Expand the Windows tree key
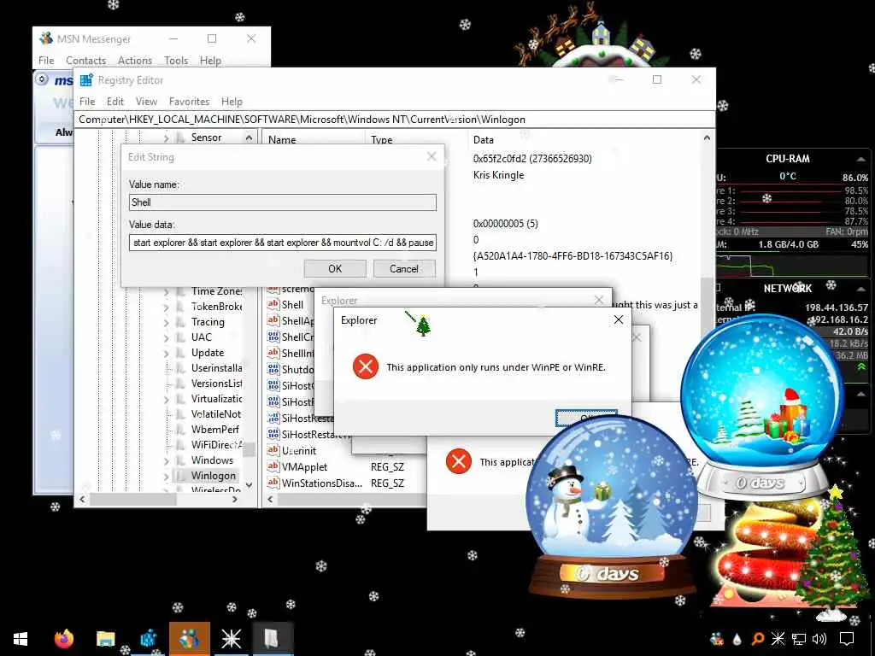Screen dimensions: 875x656 [x=167, y=460]
